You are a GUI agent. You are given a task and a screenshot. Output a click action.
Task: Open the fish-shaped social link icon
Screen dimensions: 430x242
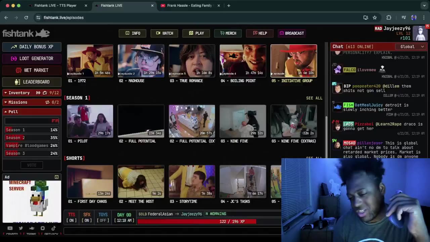[x=32, y=228]
